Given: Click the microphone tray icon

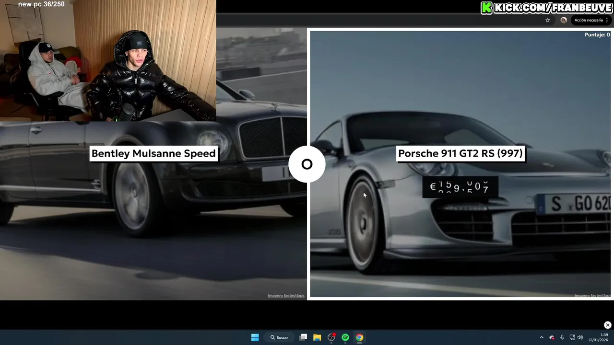Looking at the screenshot, I should (x=562, y=337).
